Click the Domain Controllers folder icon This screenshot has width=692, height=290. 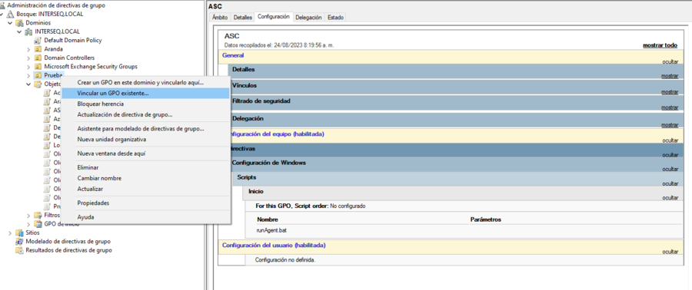tap(38, 58)
